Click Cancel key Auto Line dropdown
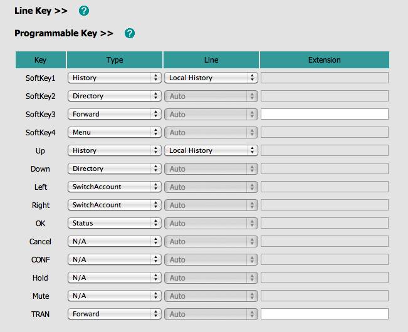The height and width of the screenshot is (332, 408). (211, 242)
